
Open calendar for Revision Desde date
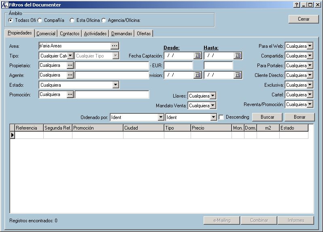pos(198,75)
